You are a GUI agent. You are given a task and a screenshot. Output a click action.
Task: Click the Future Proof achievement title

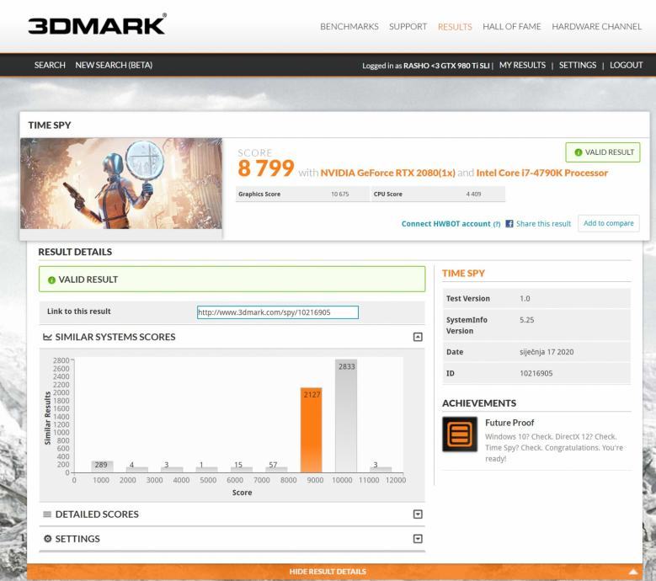[x=509, y=423]
